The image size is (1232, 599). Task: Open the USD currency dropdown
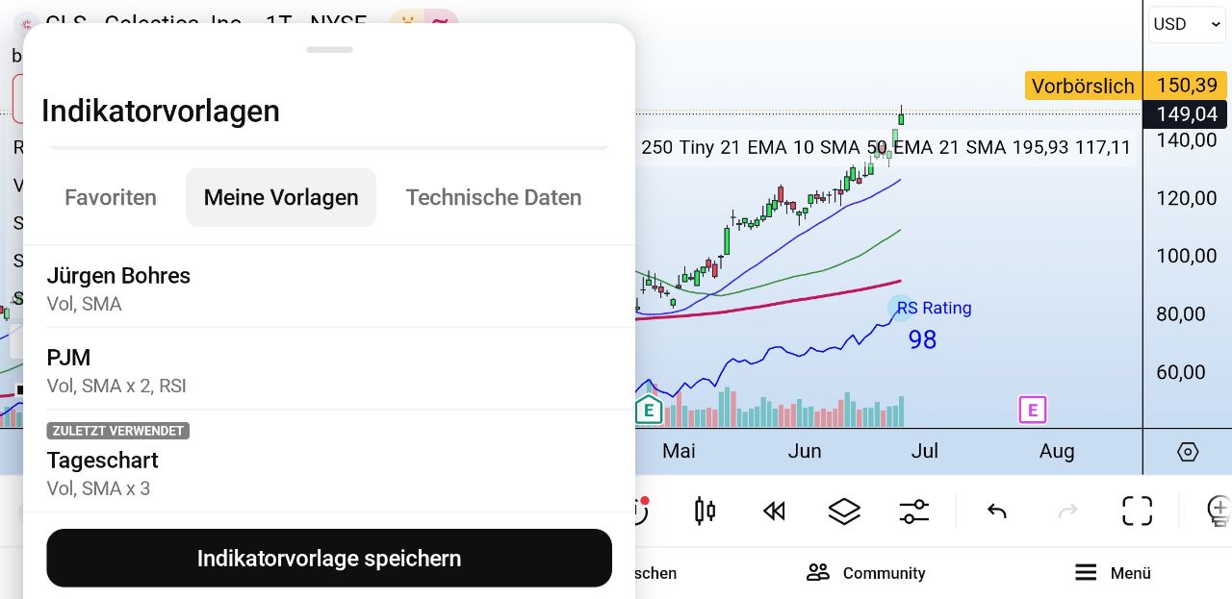(1186, 24)
